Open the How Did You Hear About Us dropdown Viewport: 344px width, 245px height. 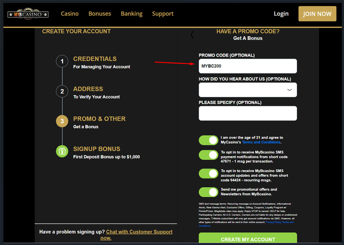[248, 90]
